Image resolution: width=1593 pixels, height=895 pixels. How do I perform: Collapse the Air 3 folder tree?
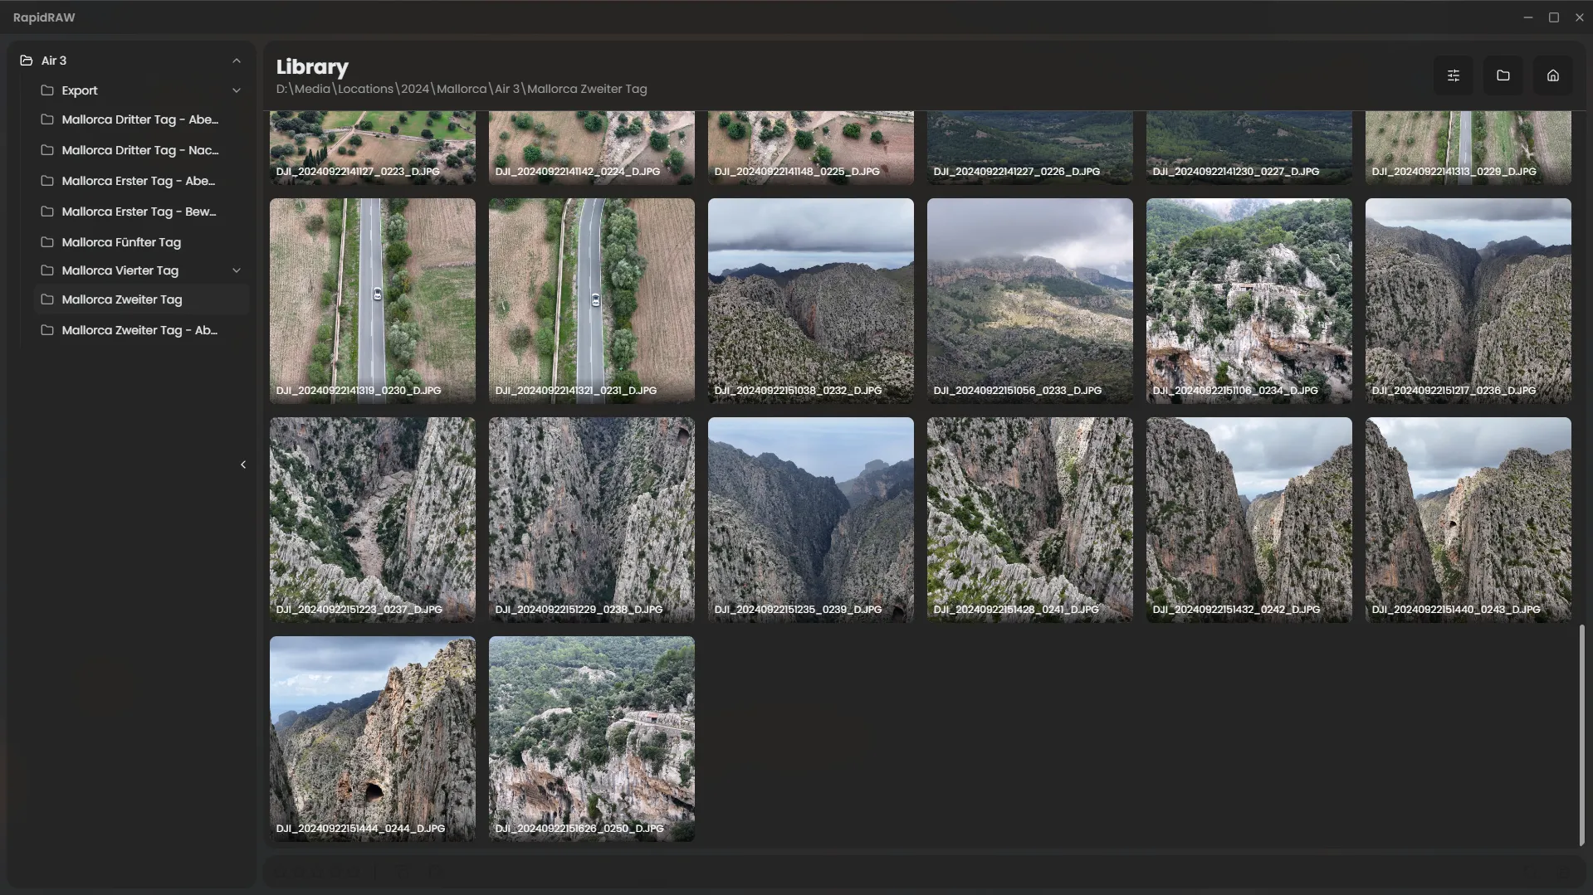point(237,61)
